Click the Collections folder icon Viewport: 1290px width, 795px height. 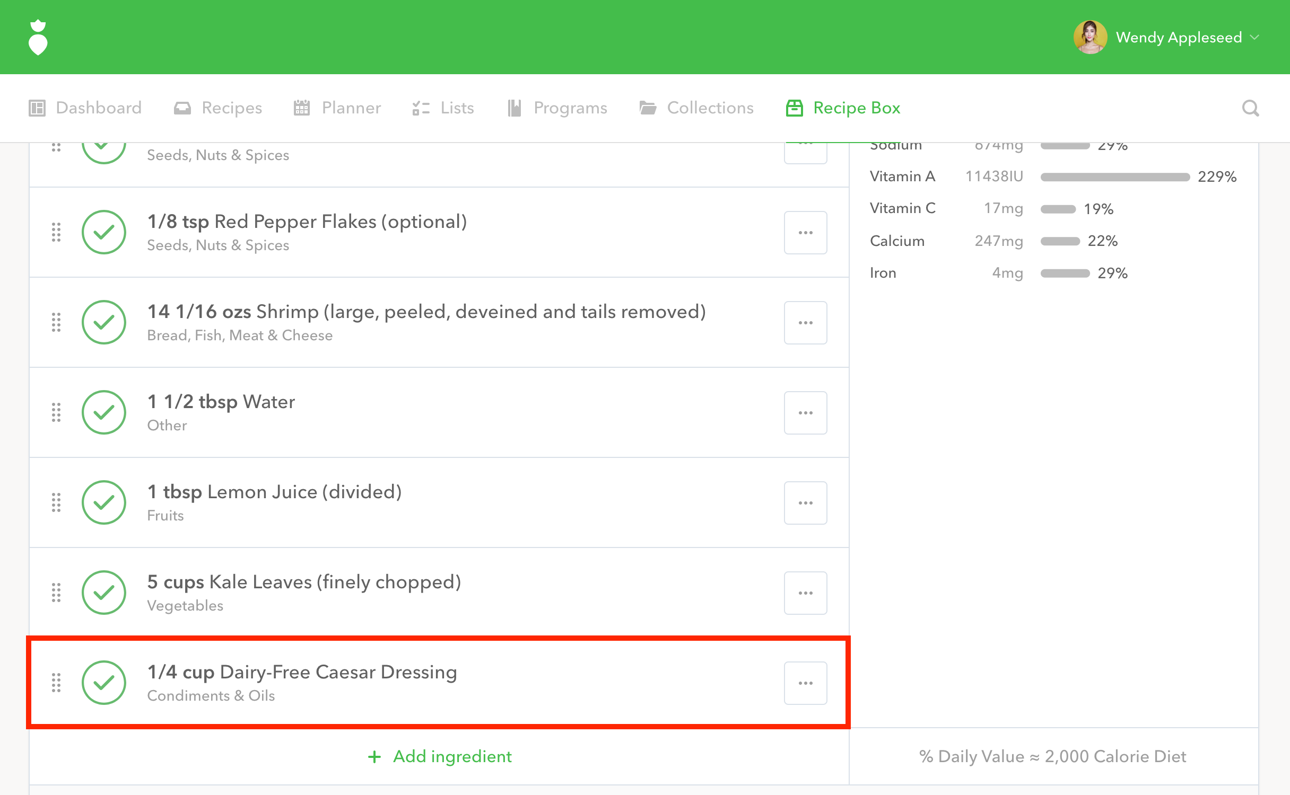point(648,108)
